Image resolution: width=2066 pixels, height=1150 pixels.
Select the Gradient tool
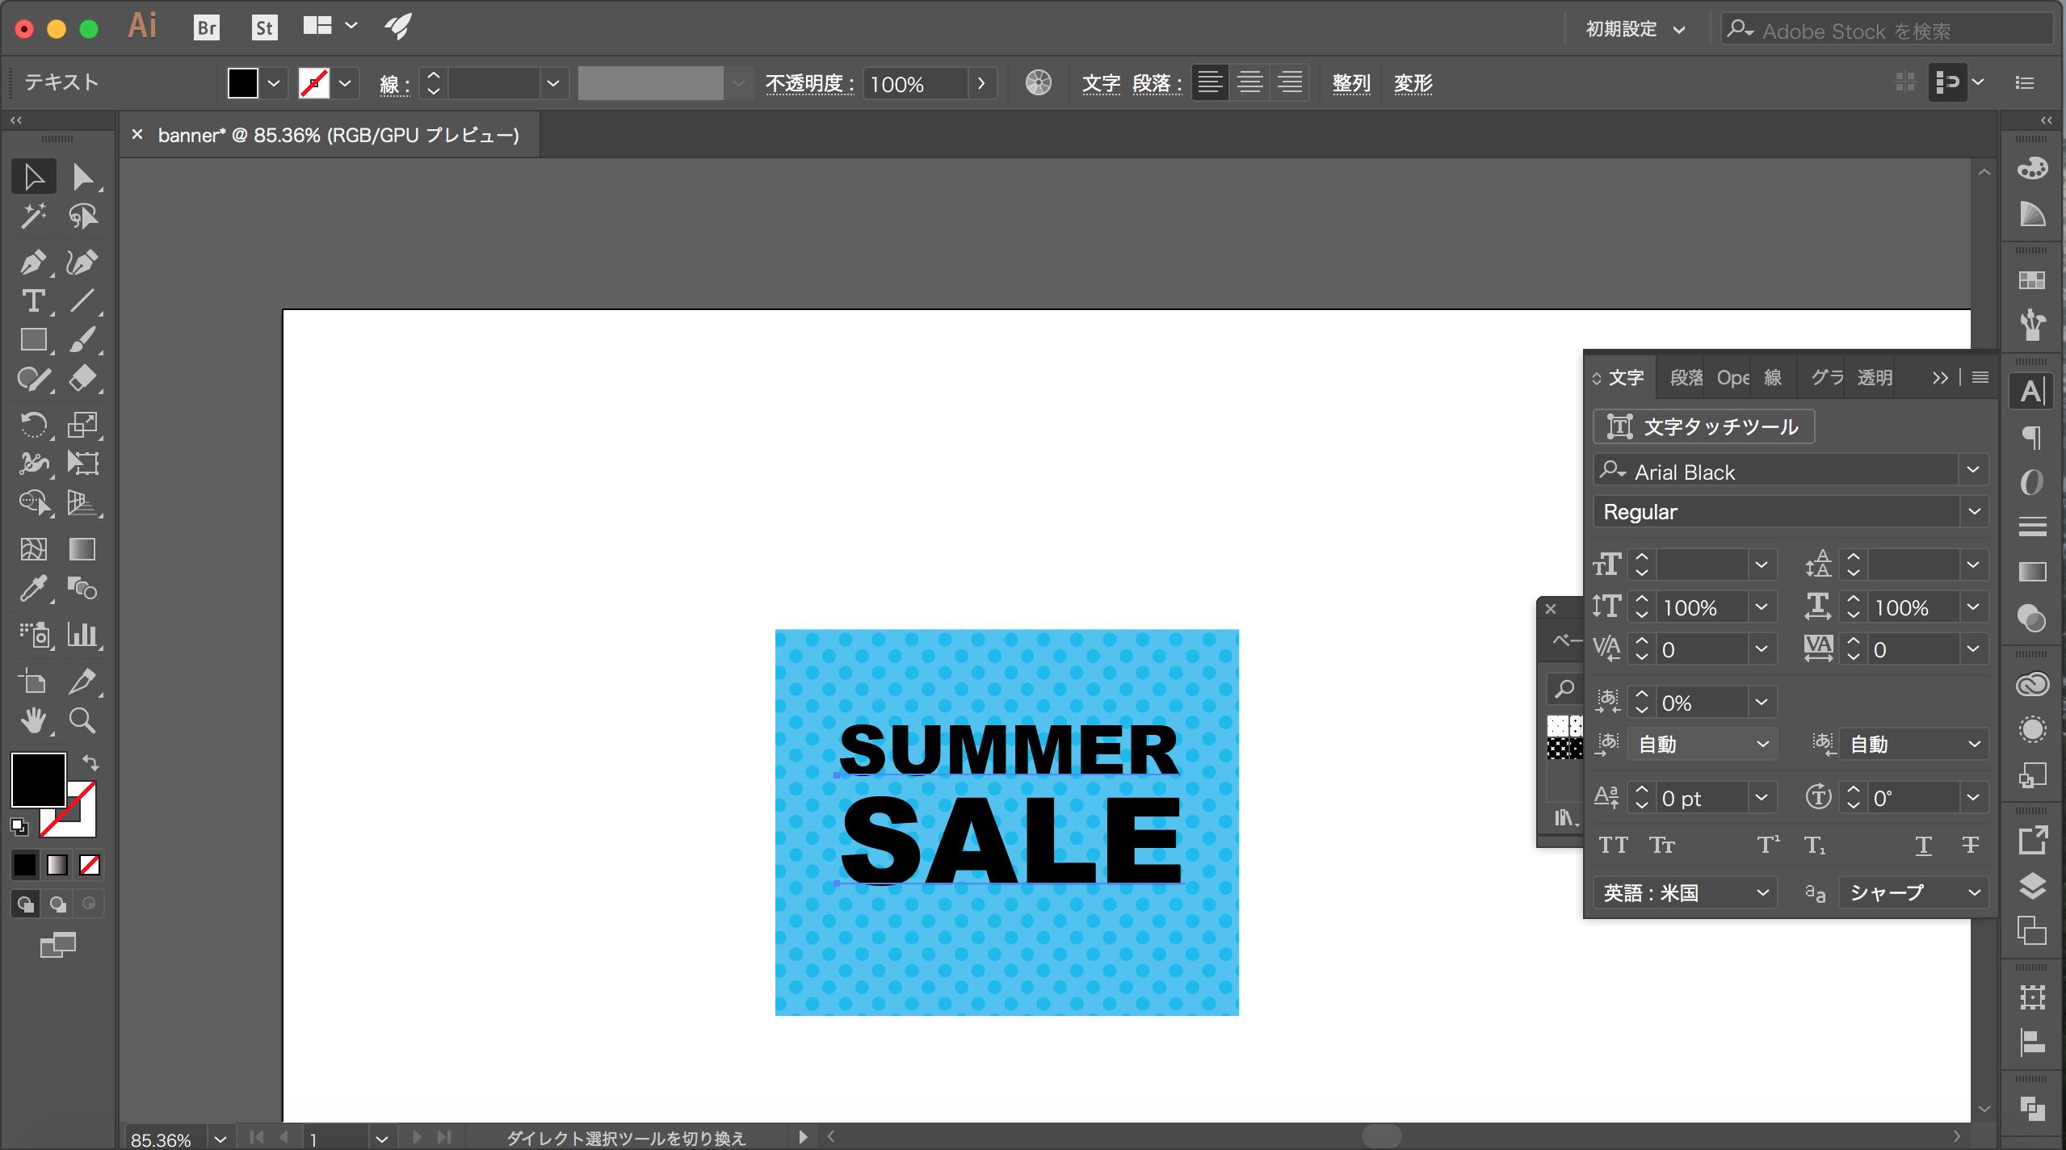click(82, 550)
